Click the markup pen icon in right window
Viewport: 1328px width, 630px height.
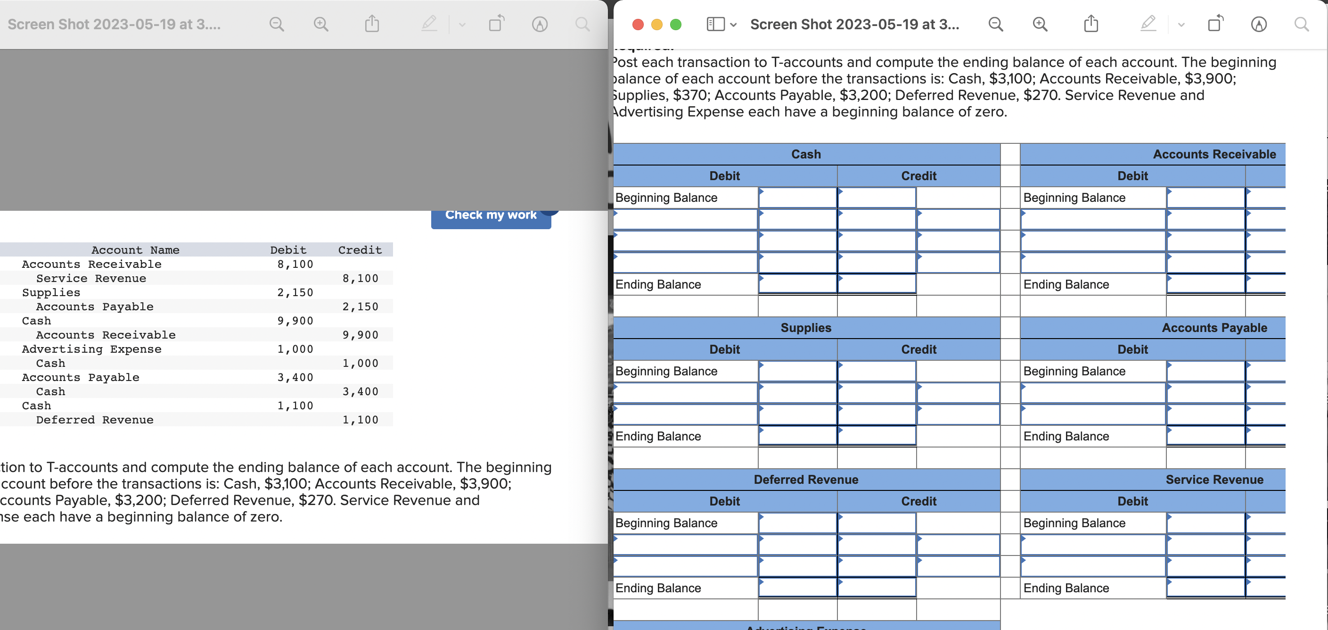(x=1148, y=24)
